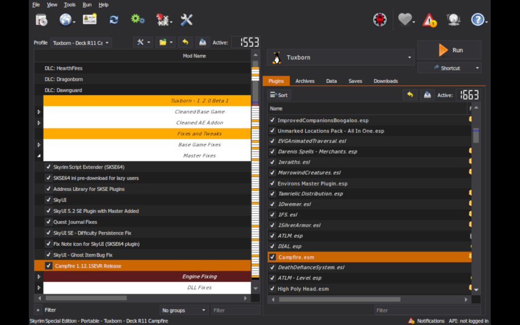Open the No groups dropdown

coord(183,310)
